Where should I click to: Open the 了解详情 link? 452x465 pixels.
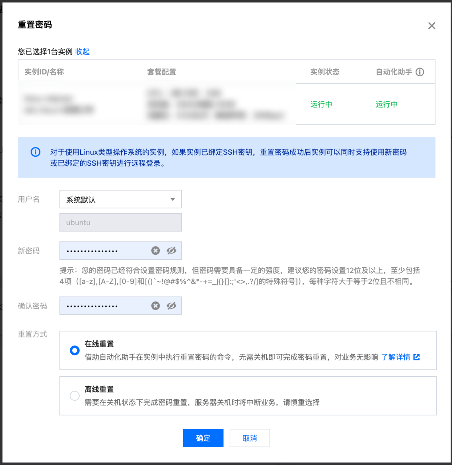tap(396, 357)
